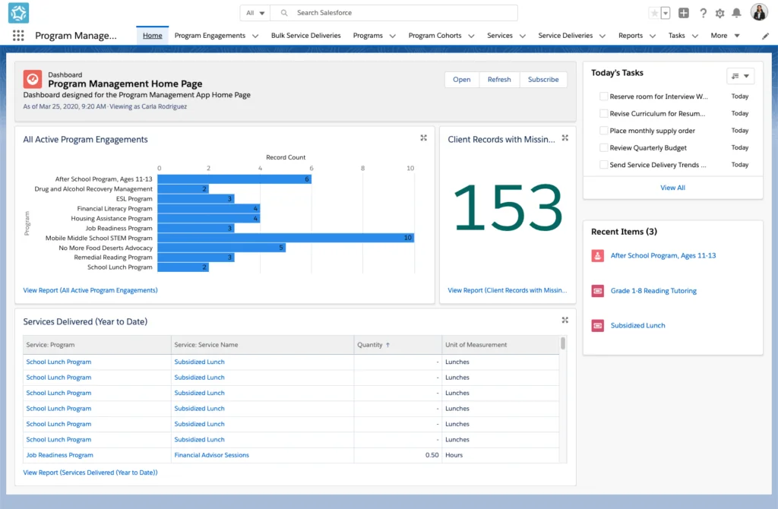This screenshot has width=778, height=509.
Task: Check the Place monthly supply order task
Action: 604,131
